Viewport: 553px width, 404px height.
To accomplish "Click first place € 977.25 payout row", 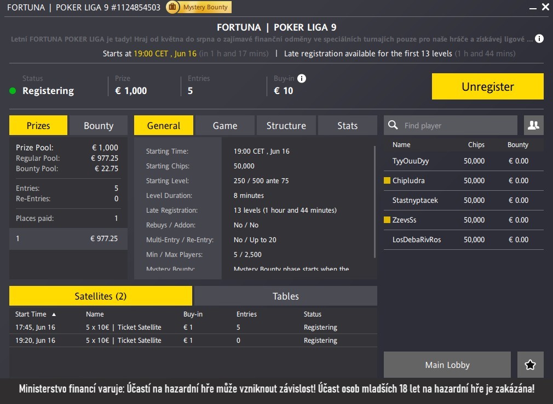I will pyautogui.click(x=68, y=238).
